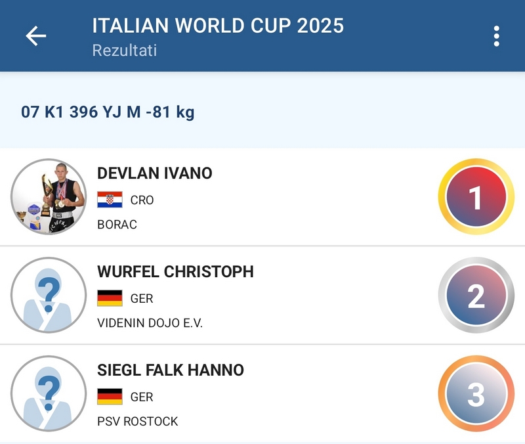Open the three-dot overflow menu

coord(497,36)
